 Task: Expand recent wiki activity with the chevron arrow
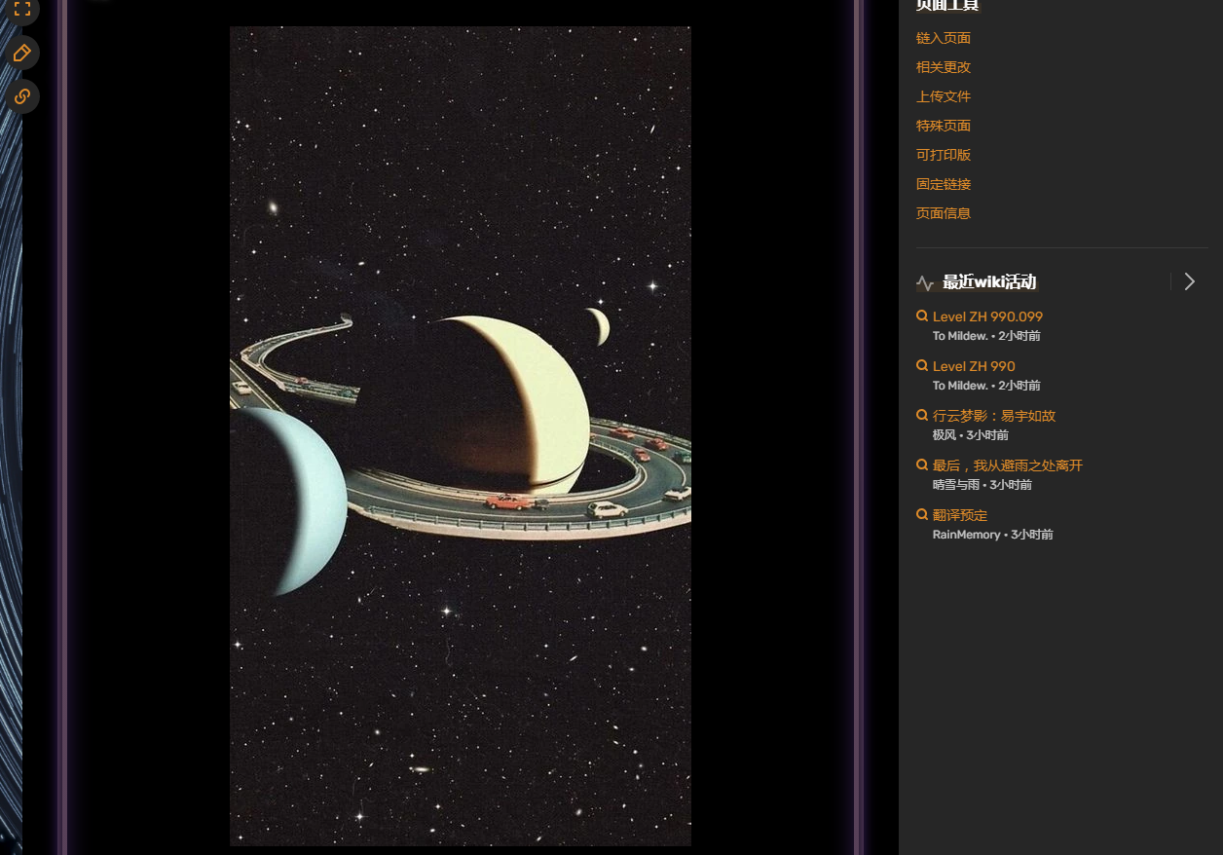pyautogui.click(x=1189, y=281)
